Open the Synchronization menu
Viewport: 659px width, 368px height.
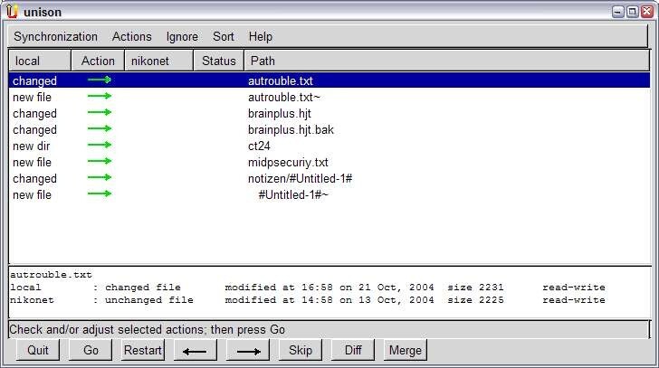click(55, 36)
